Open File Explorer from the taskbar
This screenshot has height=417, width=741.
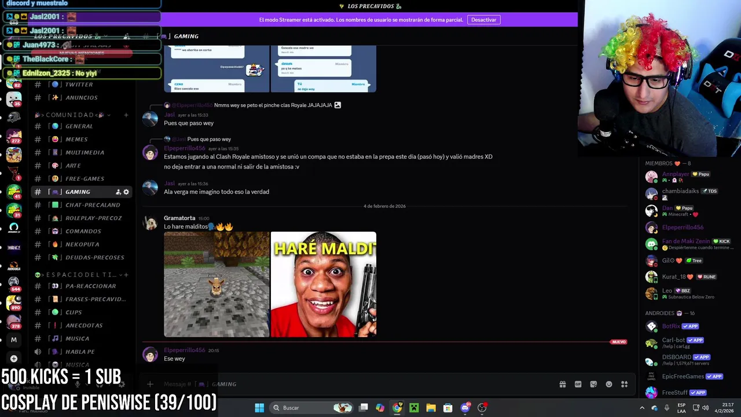(431, 408)
